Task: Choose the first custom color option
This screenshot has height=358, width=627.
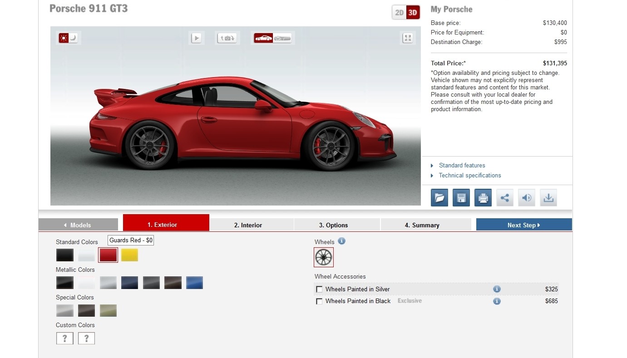Action: 65,338
